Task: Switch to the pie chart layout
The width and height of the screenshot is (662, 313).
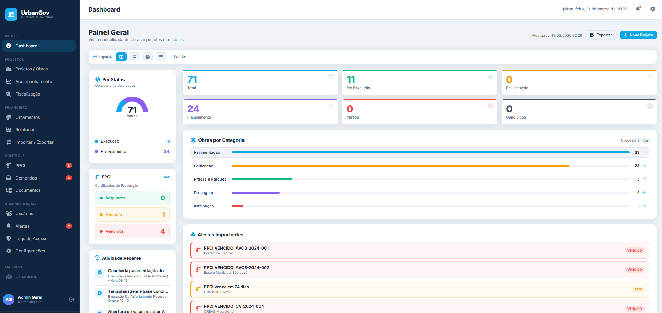Action: pyautogui.click(x=148, y=57)
